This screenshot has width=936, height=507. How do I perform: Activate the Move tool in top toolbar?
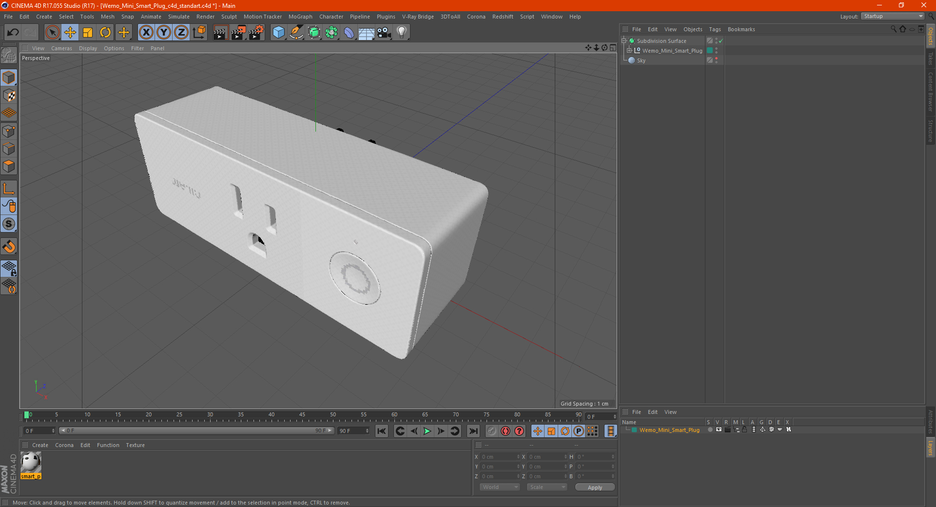[70, 33]
